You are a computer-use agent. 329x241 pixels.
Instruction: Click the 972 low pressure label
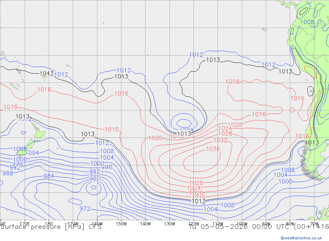(85, 209)
